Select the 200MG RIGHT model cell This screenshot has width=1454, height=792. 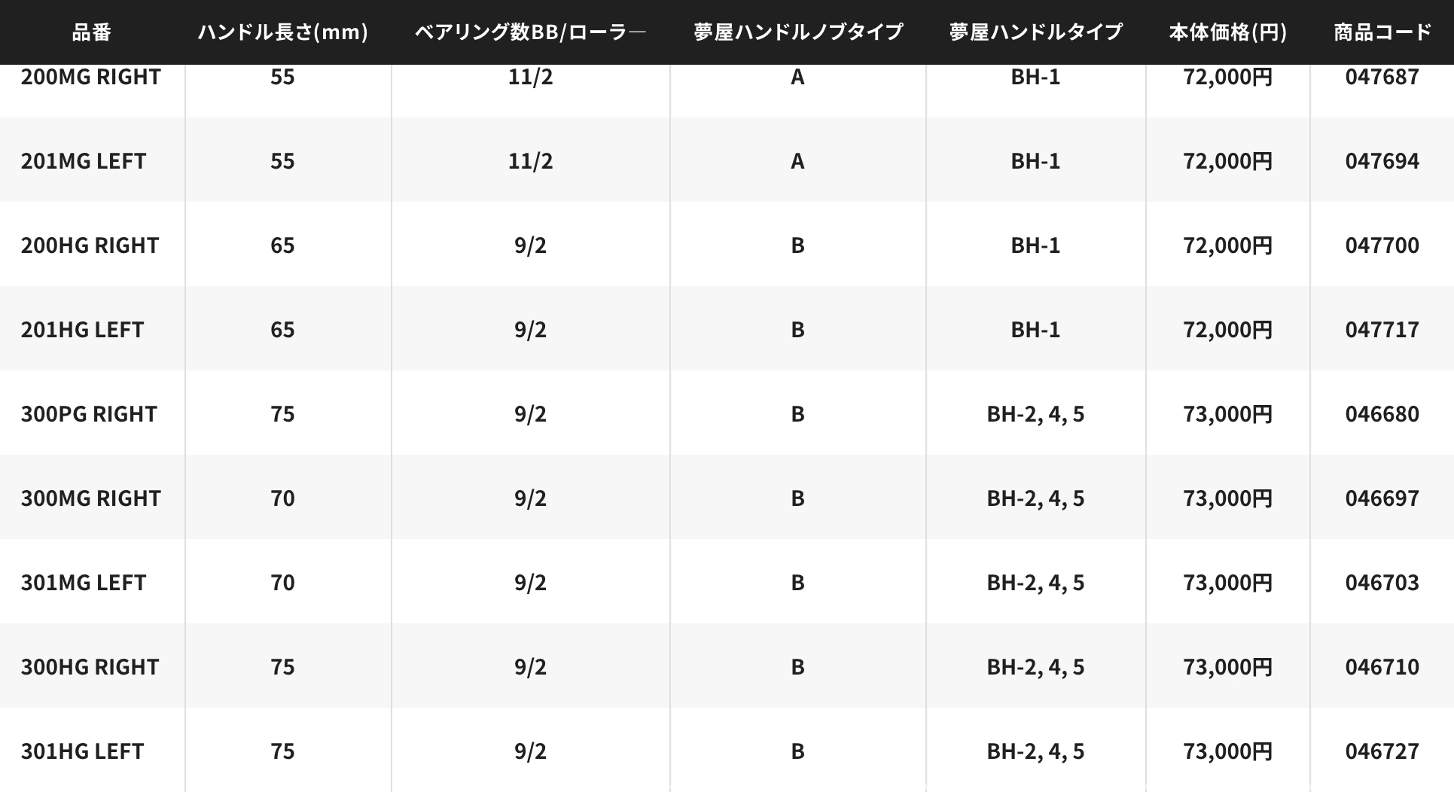[90, 77]
